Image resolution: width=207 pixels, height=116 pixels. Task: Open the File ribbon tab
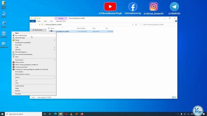coord(33,21)
